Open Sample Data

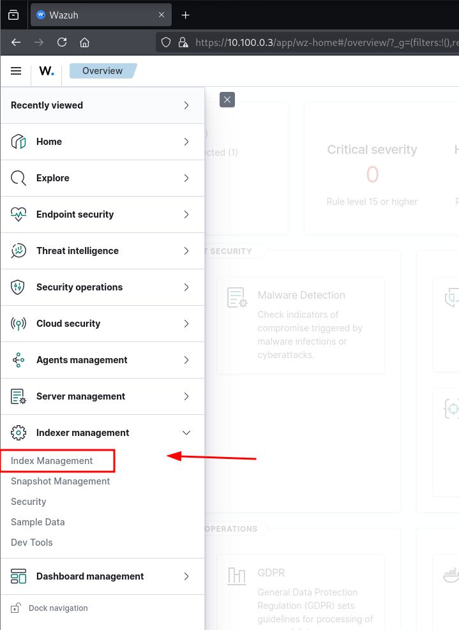[38, 522]
